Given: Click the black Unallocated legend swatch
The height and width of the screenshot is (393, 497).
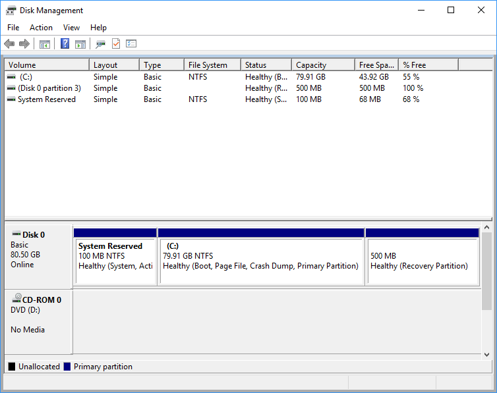Looking at the screenshot, I should click(12, 367).
